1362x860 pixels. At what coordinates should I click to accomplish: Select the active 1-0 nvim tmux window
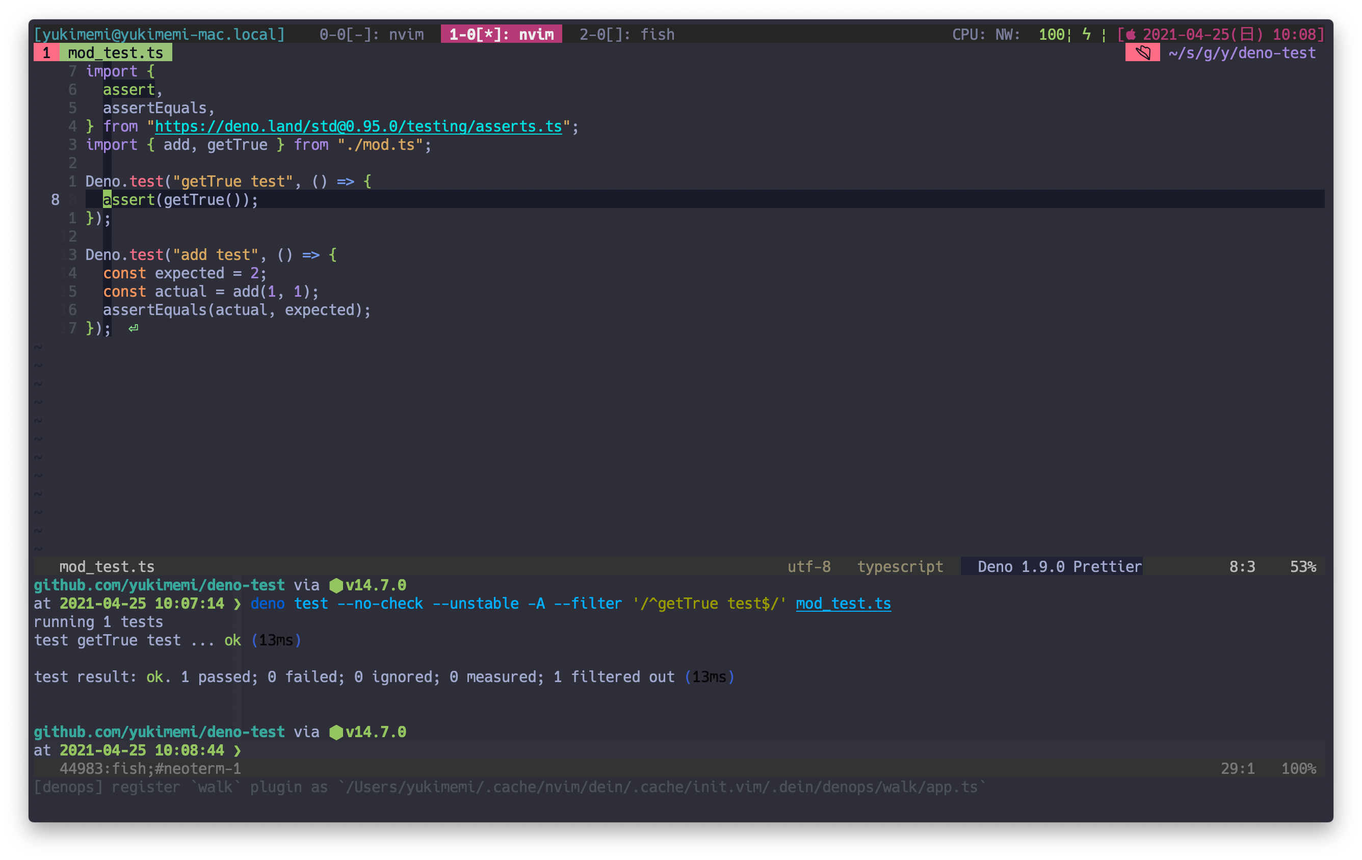click(501, 35)
